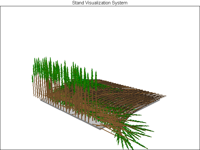Click the 'Stand Visualization System' title text
Image resolution: width=200 pixels, height=150 pixels.
click(x=100, y=3)
